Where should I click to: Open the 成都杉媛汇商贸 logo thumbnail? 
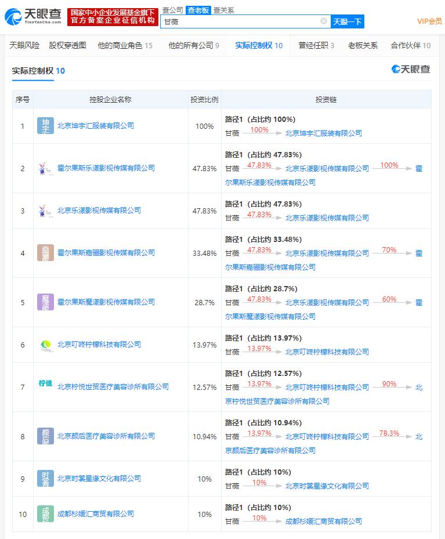point(45,514)
